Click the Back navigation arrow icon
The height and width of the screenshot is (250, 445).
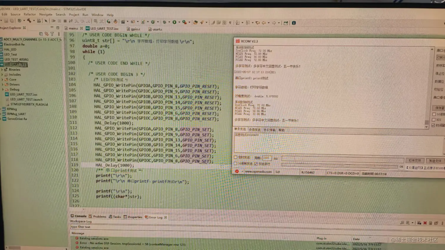tap(264, 23)
